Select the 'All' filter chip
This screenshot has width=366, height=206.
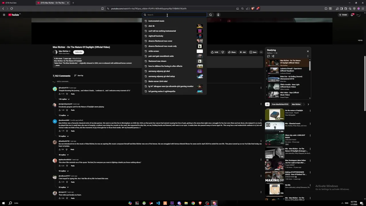[267, 104]
